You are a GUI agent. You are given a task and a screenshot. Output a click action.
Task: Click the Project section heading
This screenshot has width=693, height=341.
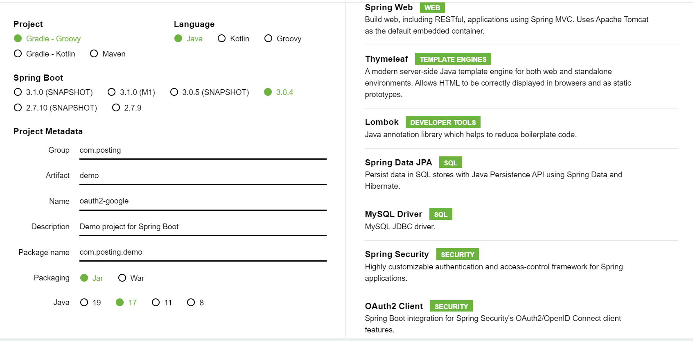(x=28, y=24)
